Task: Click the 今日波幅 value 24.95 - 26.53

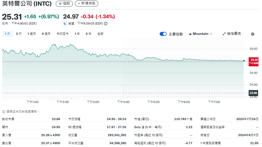Action: [x=117, y=119]
